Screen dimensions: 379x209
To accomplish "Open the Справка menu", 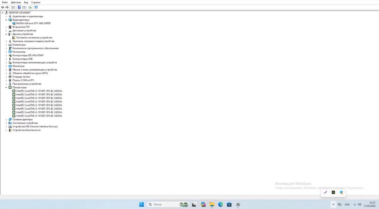I will coord(36,2).
